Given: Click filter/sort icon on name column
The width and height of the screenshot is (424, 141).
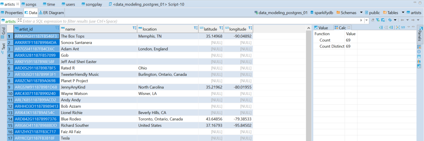Looking at the screenshot, I should pos(135,28).
